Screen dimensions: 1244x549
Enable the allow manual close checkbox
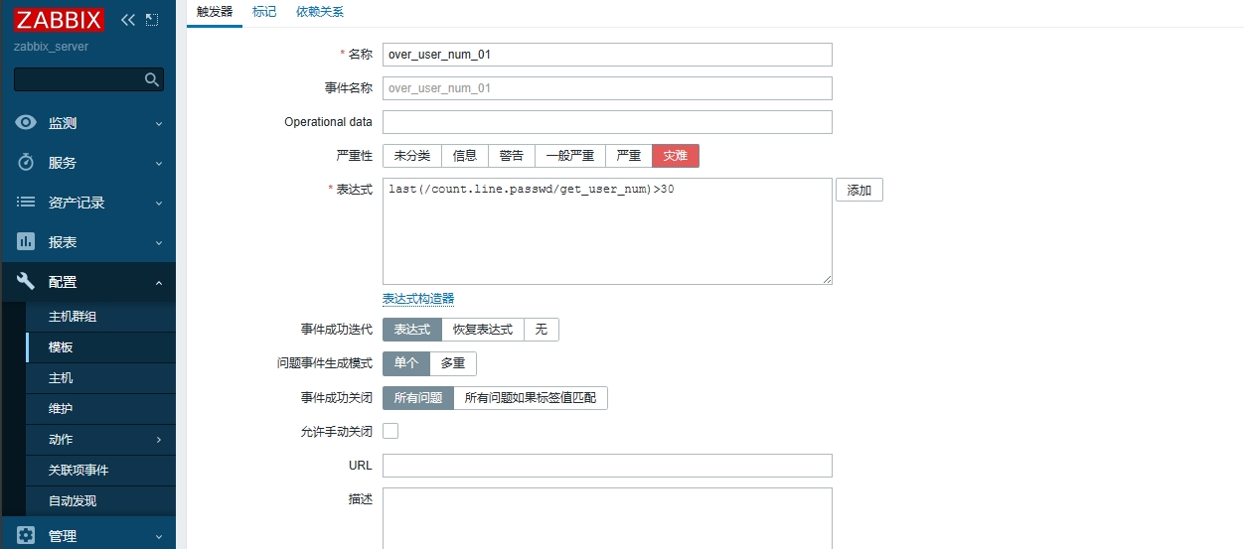[390, 431]
